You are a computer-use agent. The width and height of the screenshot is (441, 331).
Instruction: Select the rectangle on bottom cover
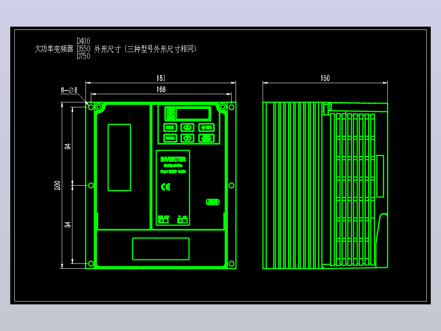(x=161, y=249)
